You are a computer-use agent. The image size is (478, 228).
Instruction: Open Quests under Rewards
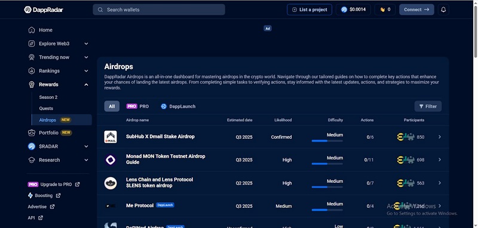tap(46, 108)
